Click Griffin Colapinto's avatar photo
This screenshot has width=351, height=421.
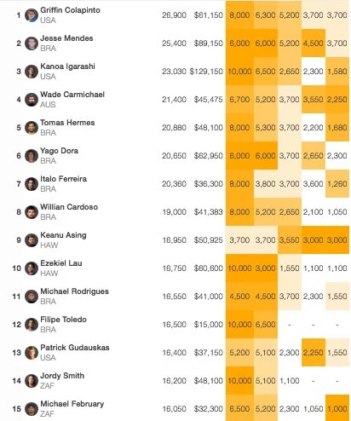(32, 15)
